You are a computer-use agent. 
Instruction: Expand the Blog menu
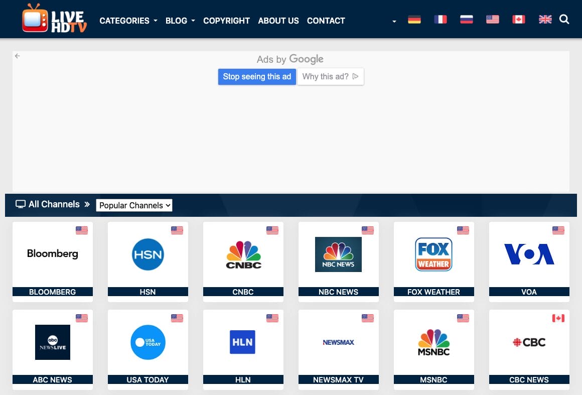point(180,21)
